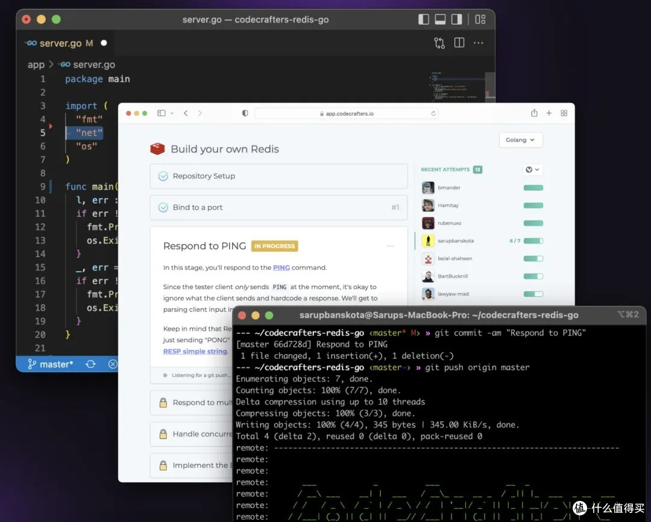651x522 pixels.
Task: Open master* branch in VS Code status bar
Action: pyautogui.click(x=50, y=364)
